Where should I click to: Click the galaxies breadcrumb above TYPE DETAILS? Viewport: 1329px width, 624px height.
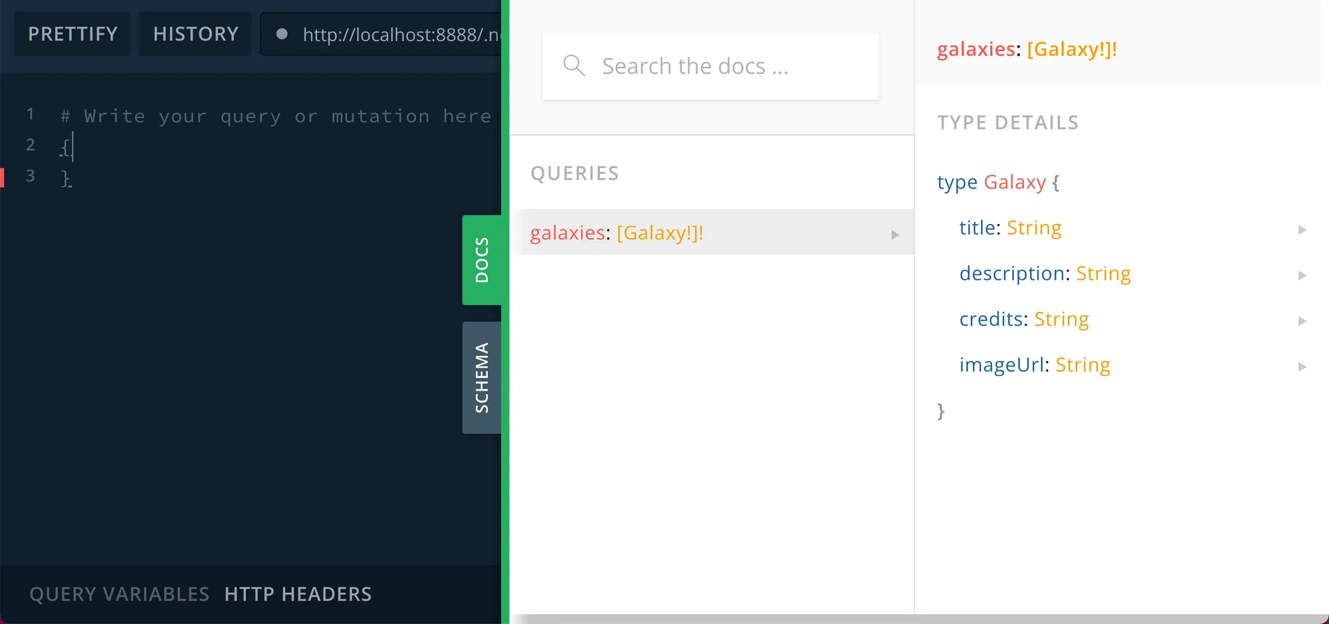click(x=975, y=49)
